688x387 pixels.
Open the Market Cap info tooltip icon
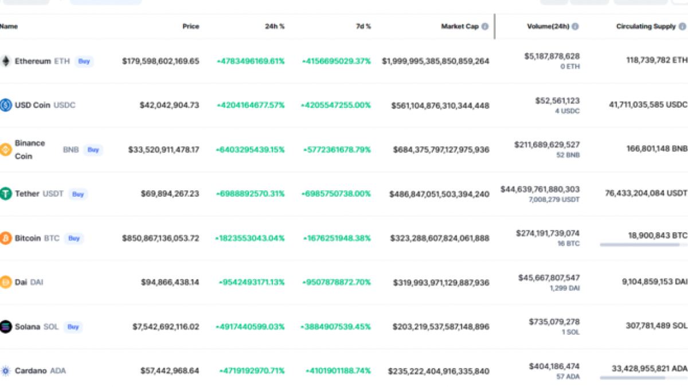point(485,26)
